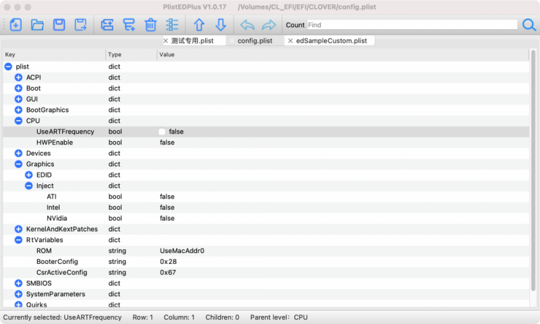The width and height of the screenshot is (540, 324).
Task: Click the Find search field
Action: pos(412,25)
